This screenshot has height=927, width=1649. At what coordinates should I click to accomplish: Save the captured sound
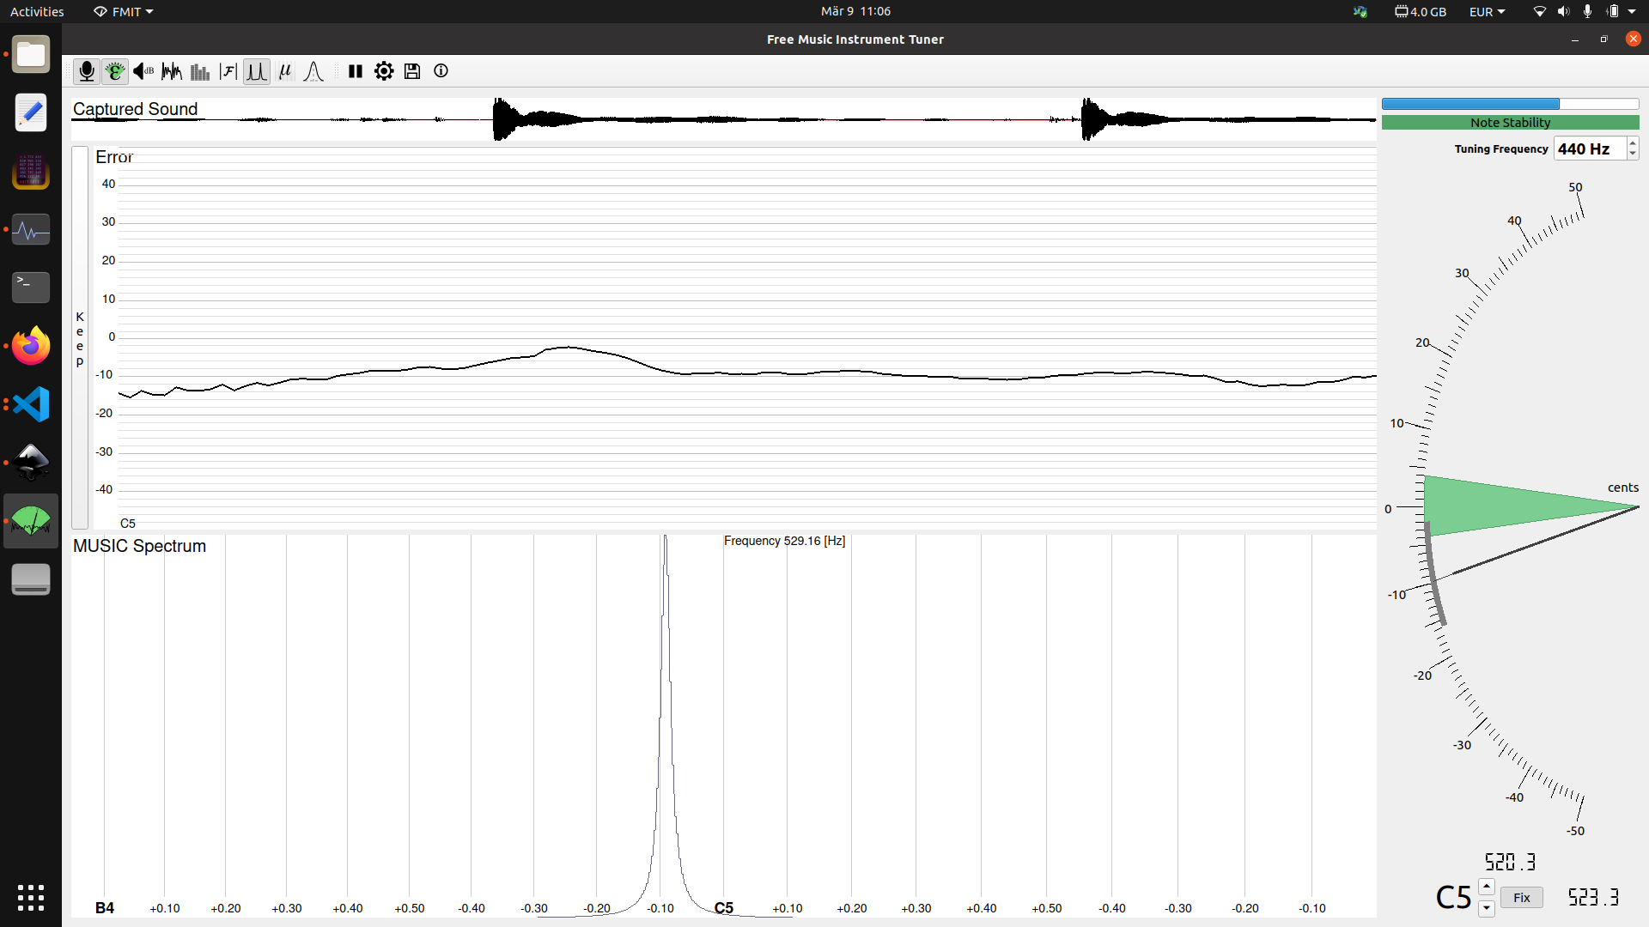pos(411,71)
